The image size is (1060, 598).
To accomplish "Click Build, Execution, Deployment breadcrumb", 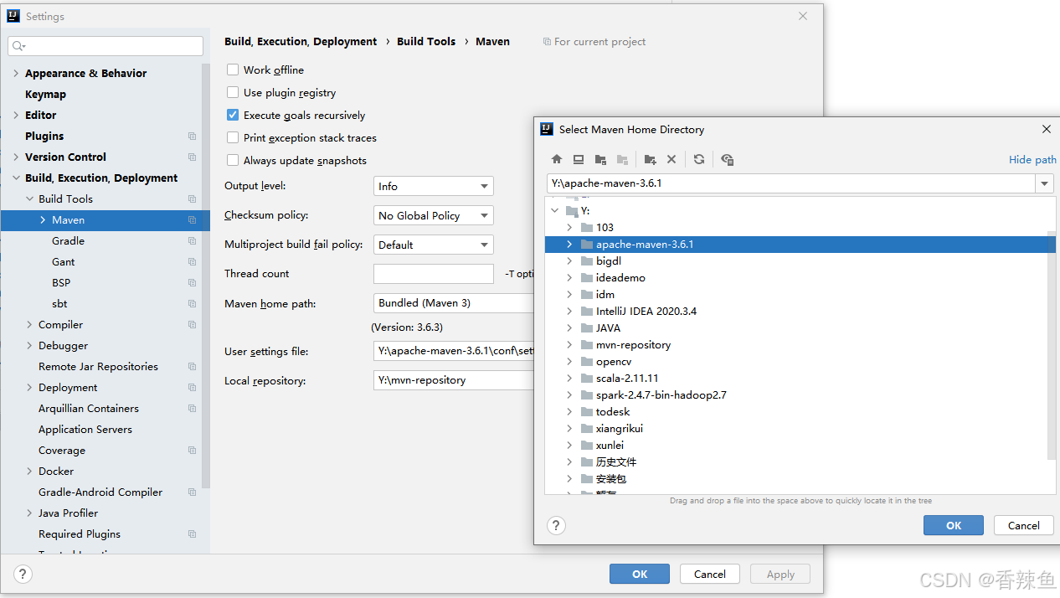I will (x=301, y=41).
